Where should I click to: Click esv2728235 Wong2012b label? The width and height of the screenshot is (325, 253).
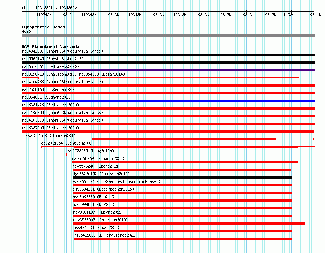coord(90,151)
